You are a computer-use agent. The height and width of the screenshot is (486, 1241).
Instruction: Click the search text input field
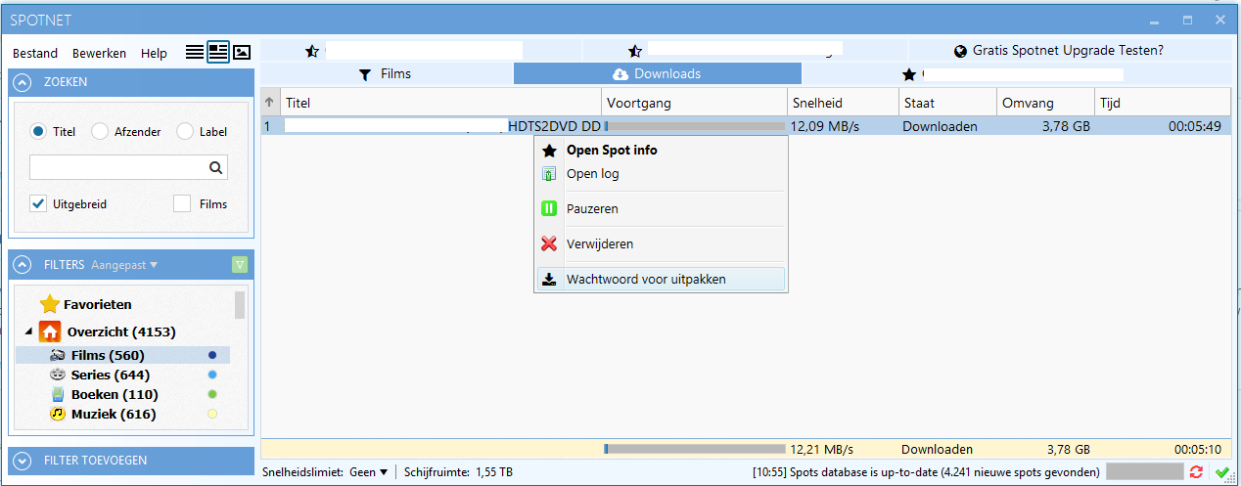118,167
